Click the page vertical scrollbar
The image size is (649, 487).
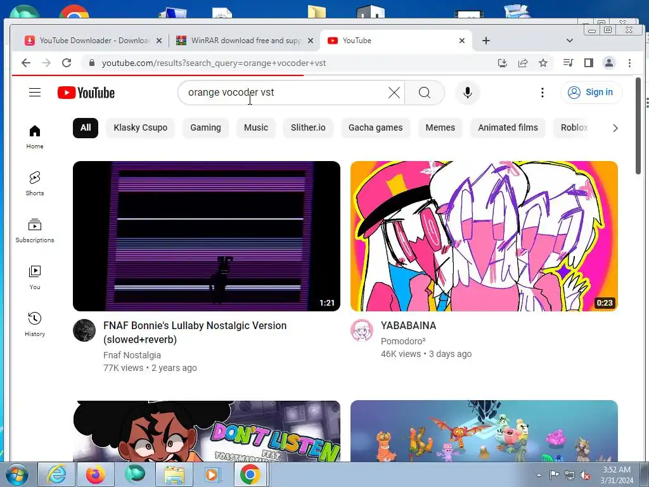pos(638,126)
